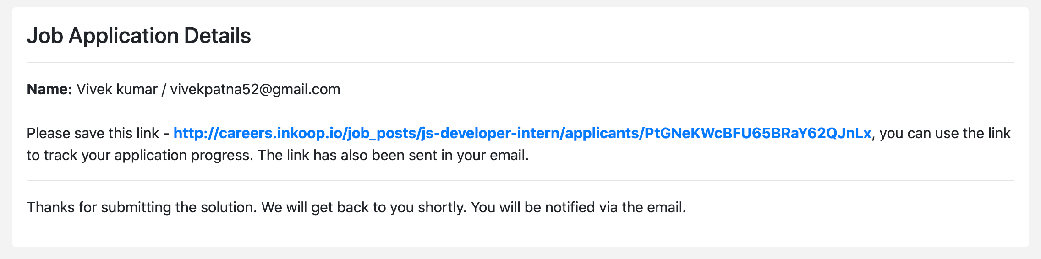Image resolution: width=1041 pixels, height=259 pixels.
Task: Click the PtGNeKWcBFU65BRaY62QJnLx token in link
Action: tap(758, 133)
